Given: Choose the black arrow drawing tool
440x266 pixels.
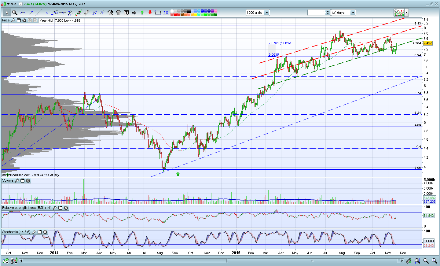Looking at the screenshot, I should 134,13.
